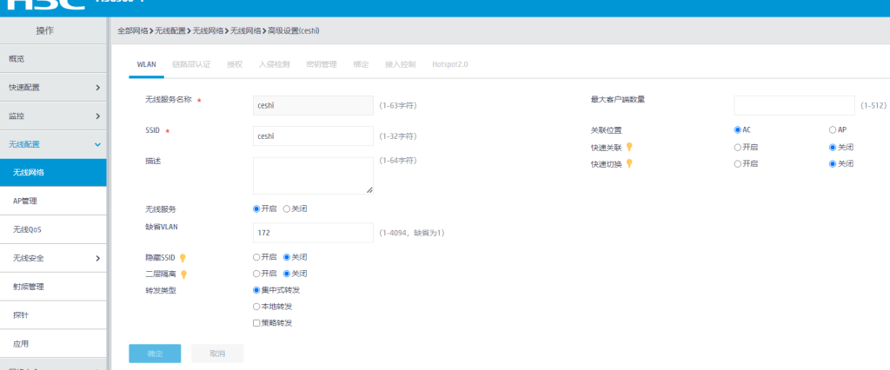Switch to the Hotspot2.0 tab
This screenshot has width=890, height=370.
(449, 64)
